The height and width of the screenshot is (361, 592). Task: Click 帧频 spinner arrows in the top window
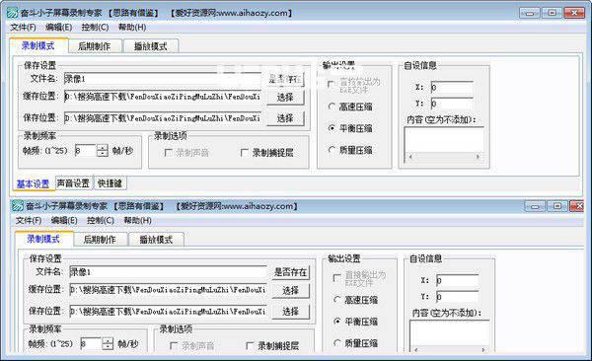(x=103, y=151)
